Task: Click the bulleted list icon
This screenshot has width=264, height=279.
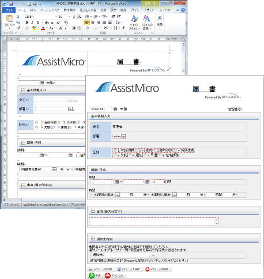Action: 87,17
